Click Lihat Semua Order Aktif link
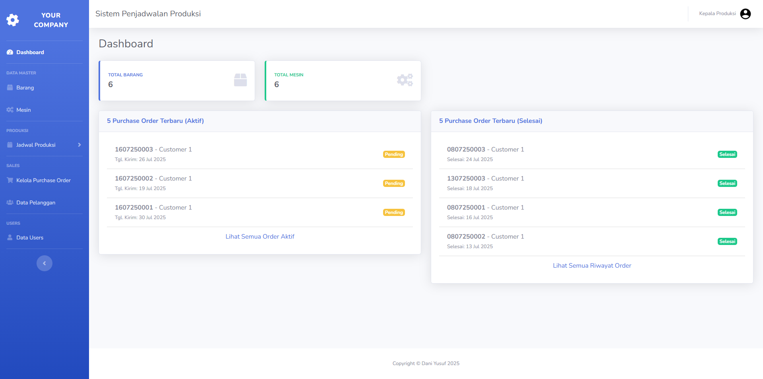This screenshot has width=763, height=379. pos(259,236)
